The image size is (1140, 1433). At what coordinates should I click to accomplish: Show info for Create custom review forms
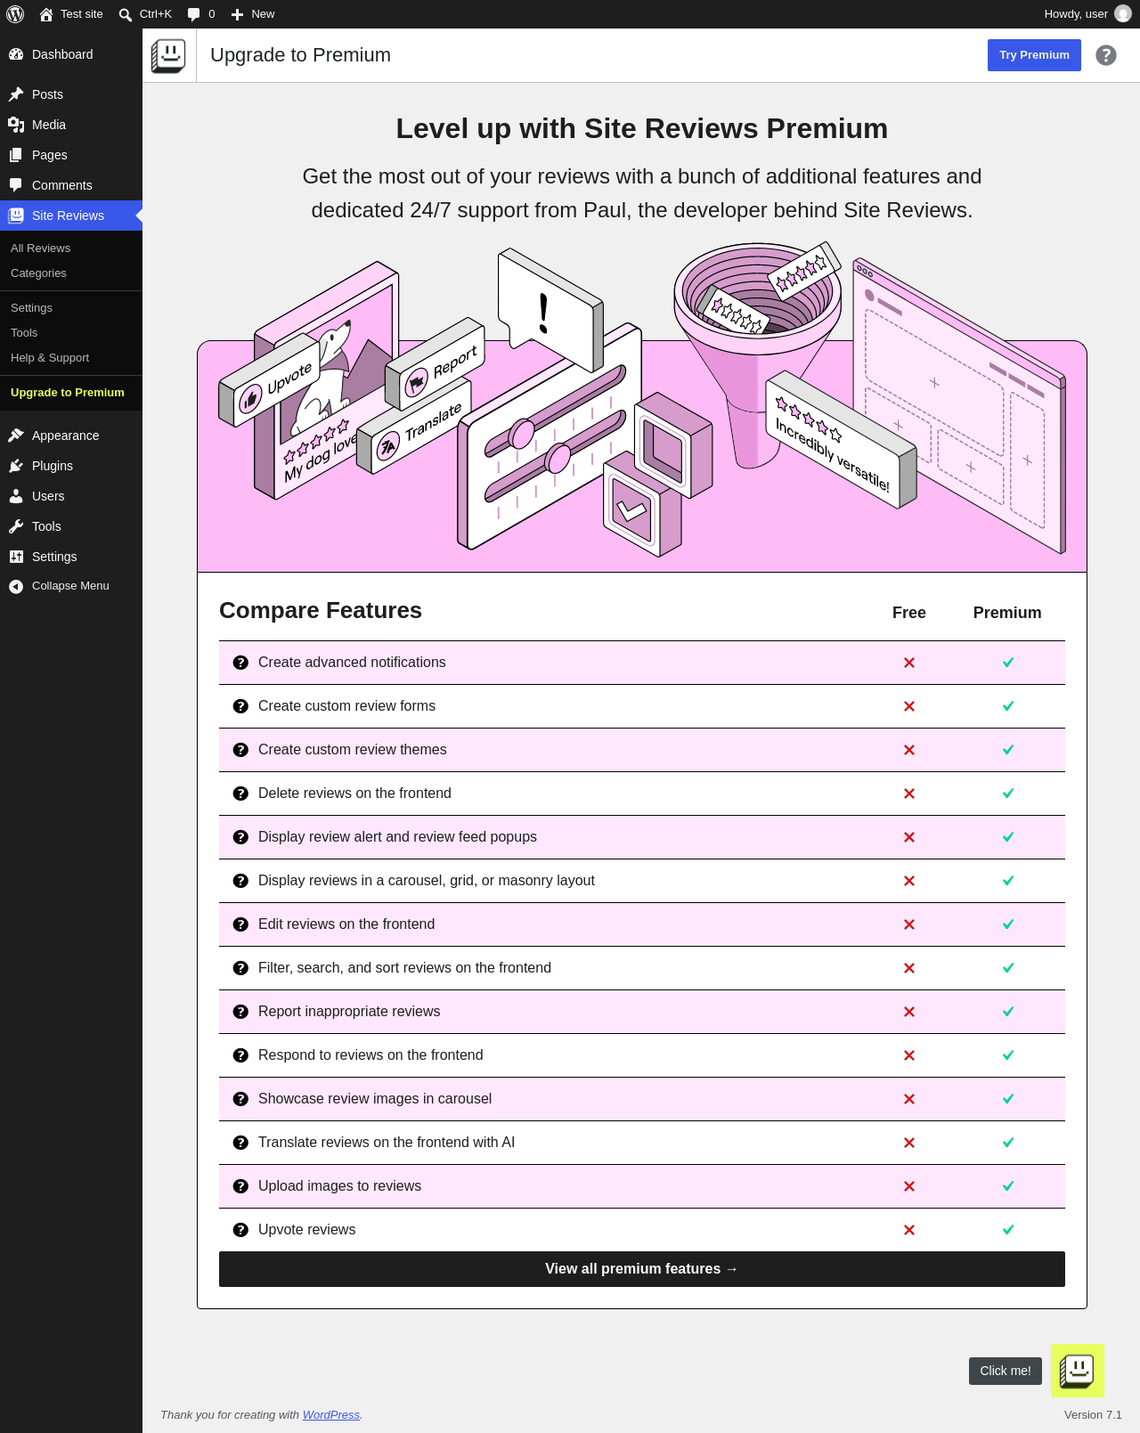(x=240, y=706)
